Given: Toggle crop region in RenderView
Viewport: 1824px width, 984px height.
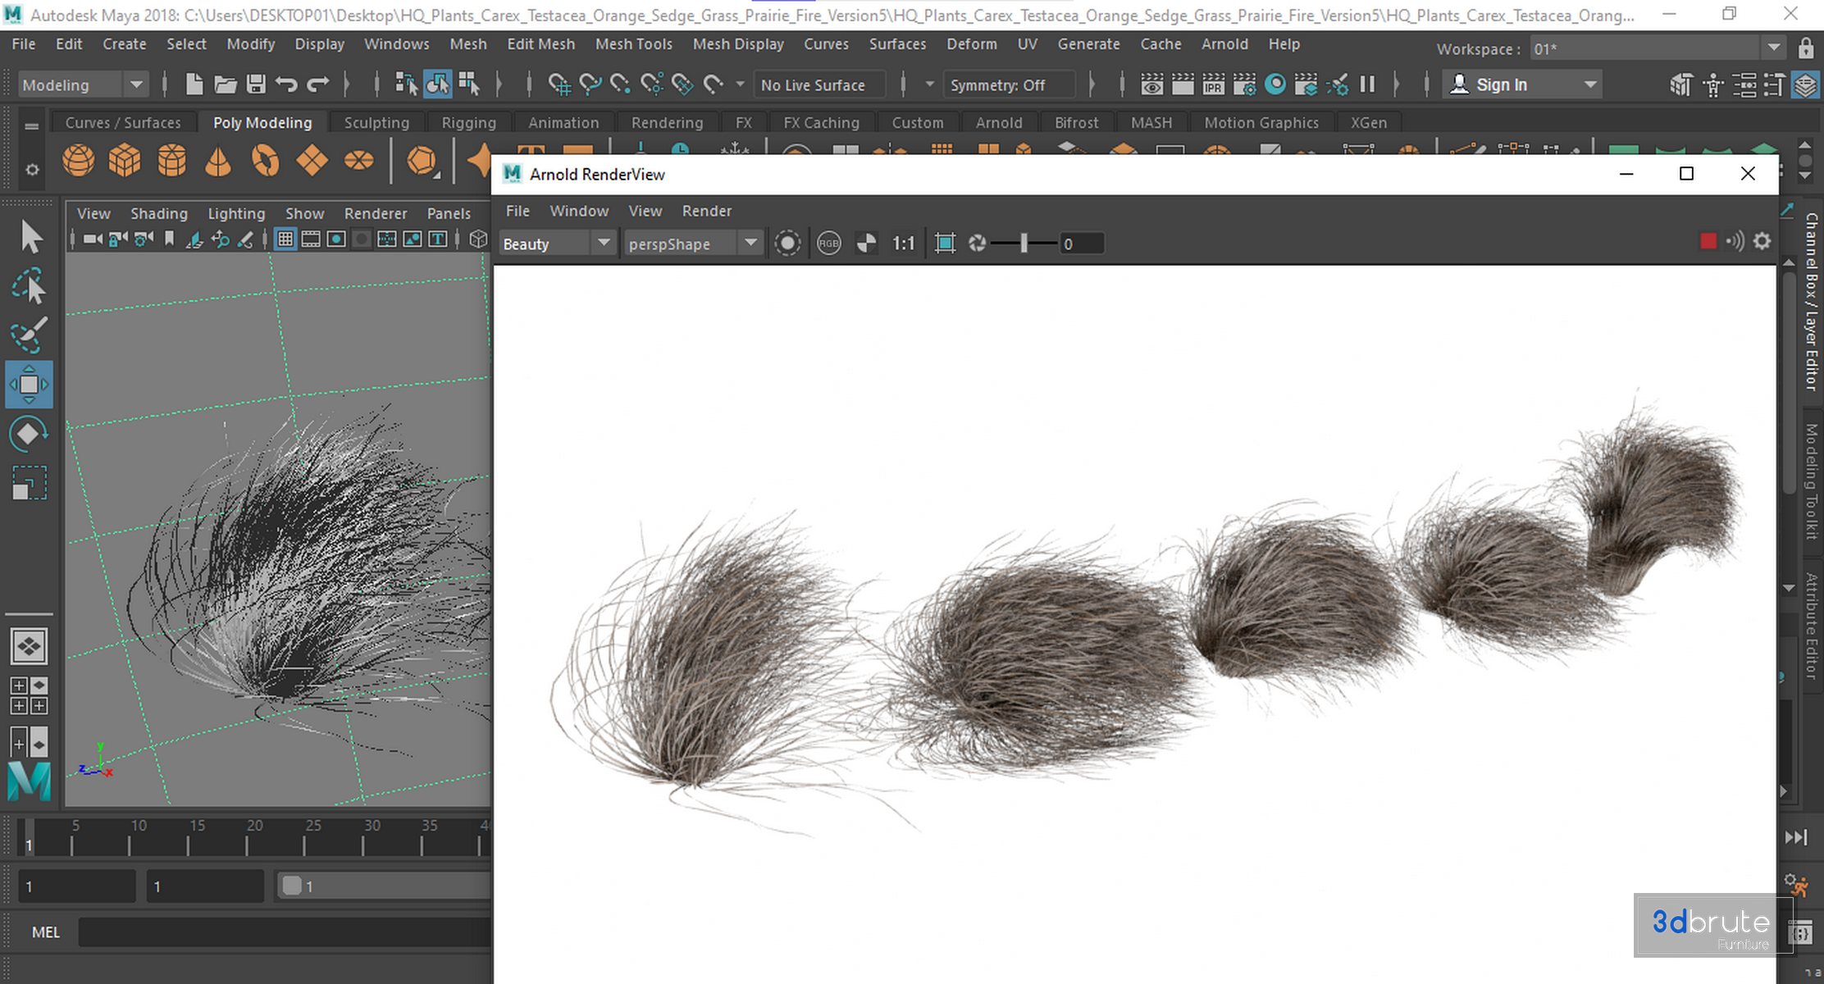Looking at the screenshot, I should 945,244.
